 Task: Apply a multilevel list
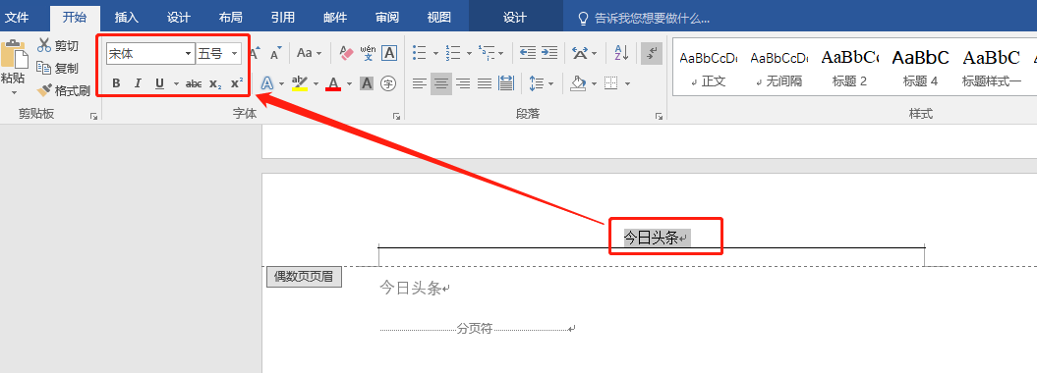click(x=487, y=53)
